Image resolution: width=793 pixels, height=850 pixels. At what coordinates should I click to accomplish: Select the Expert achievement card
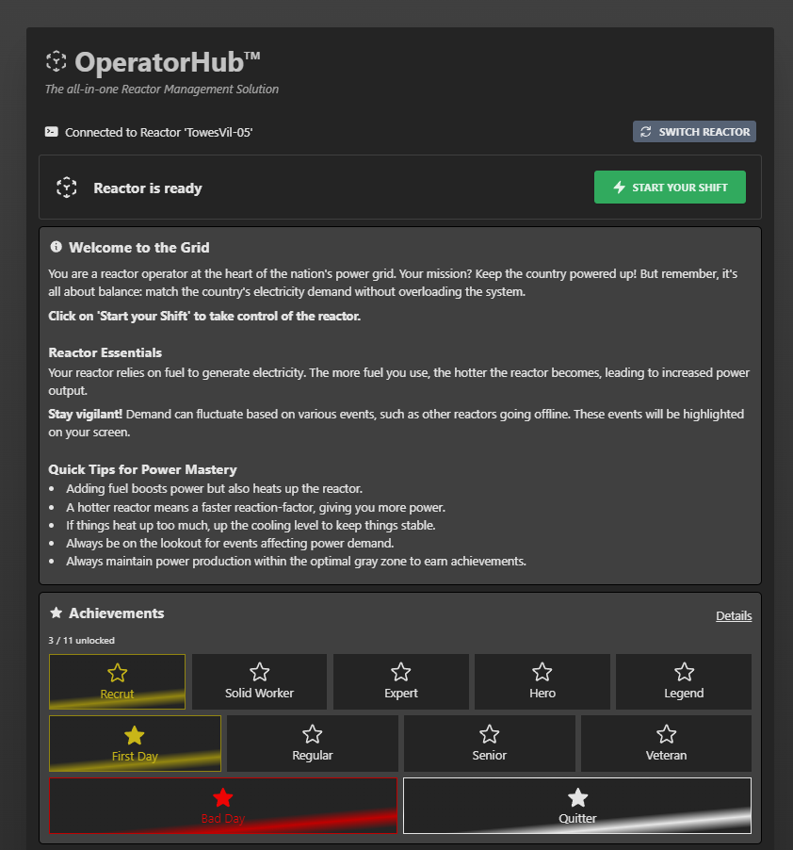click(400, 681)
